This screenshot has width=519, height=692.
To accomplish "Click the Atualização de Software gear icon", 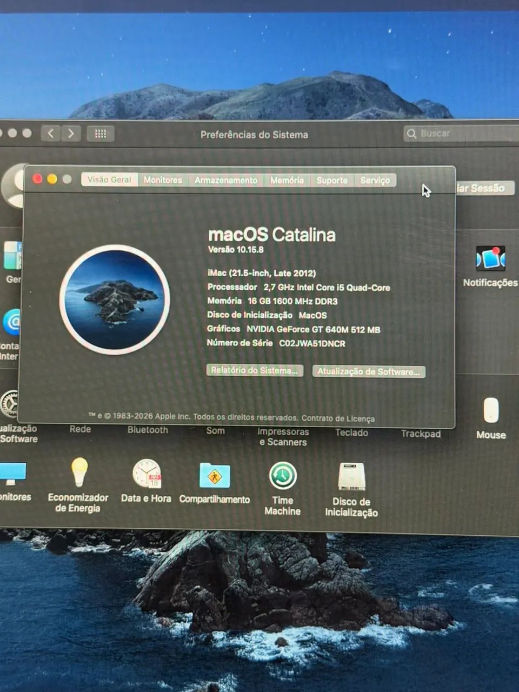I will (9, 404).
